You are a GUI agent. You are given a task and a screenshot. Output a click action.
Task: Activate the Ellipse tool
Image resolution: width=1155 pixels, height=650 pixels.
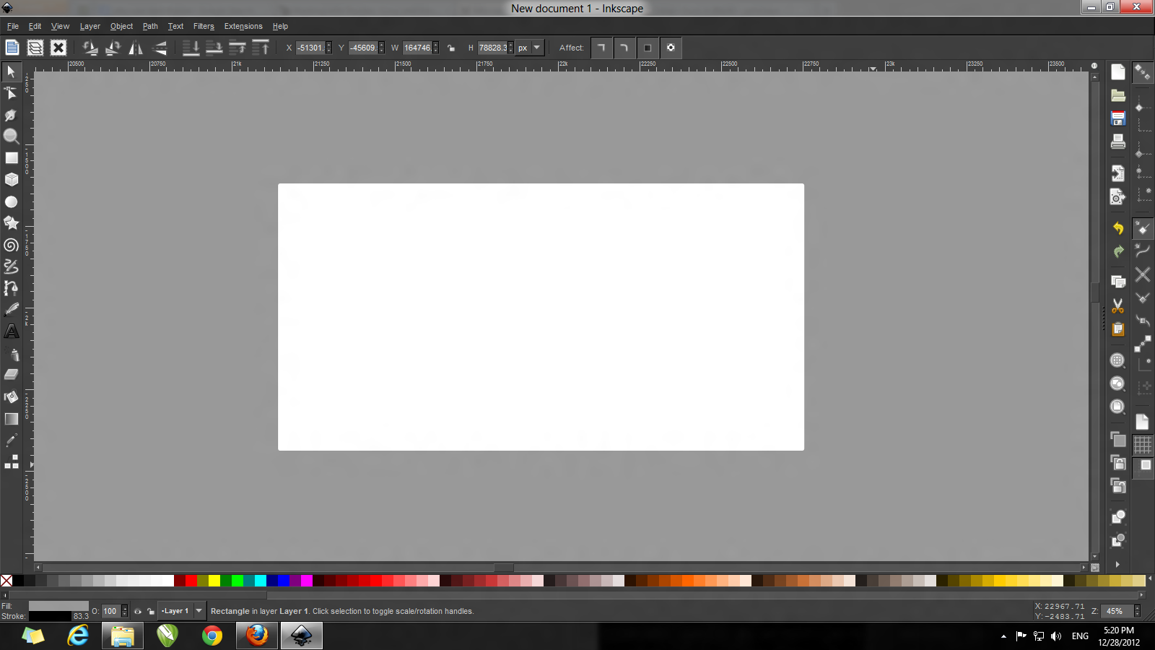pos(12,202)
